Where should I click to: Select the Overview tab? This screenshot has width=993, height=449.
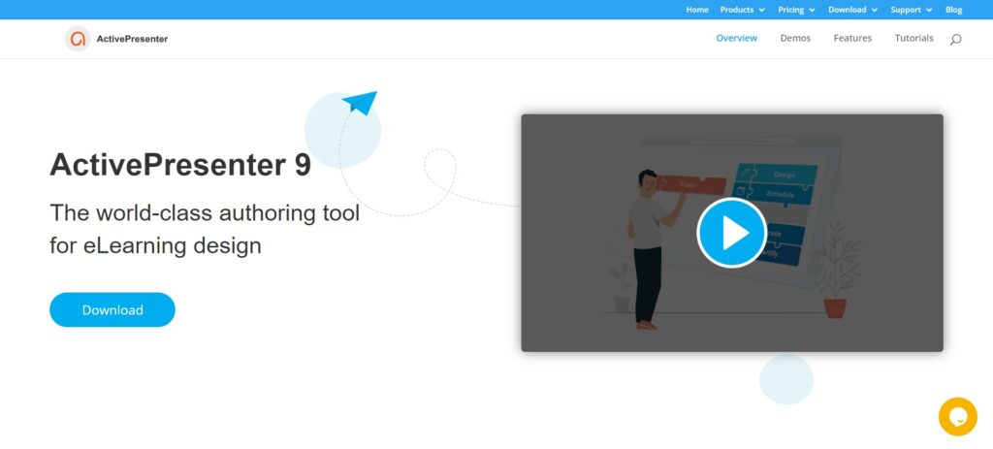point(737,38)
